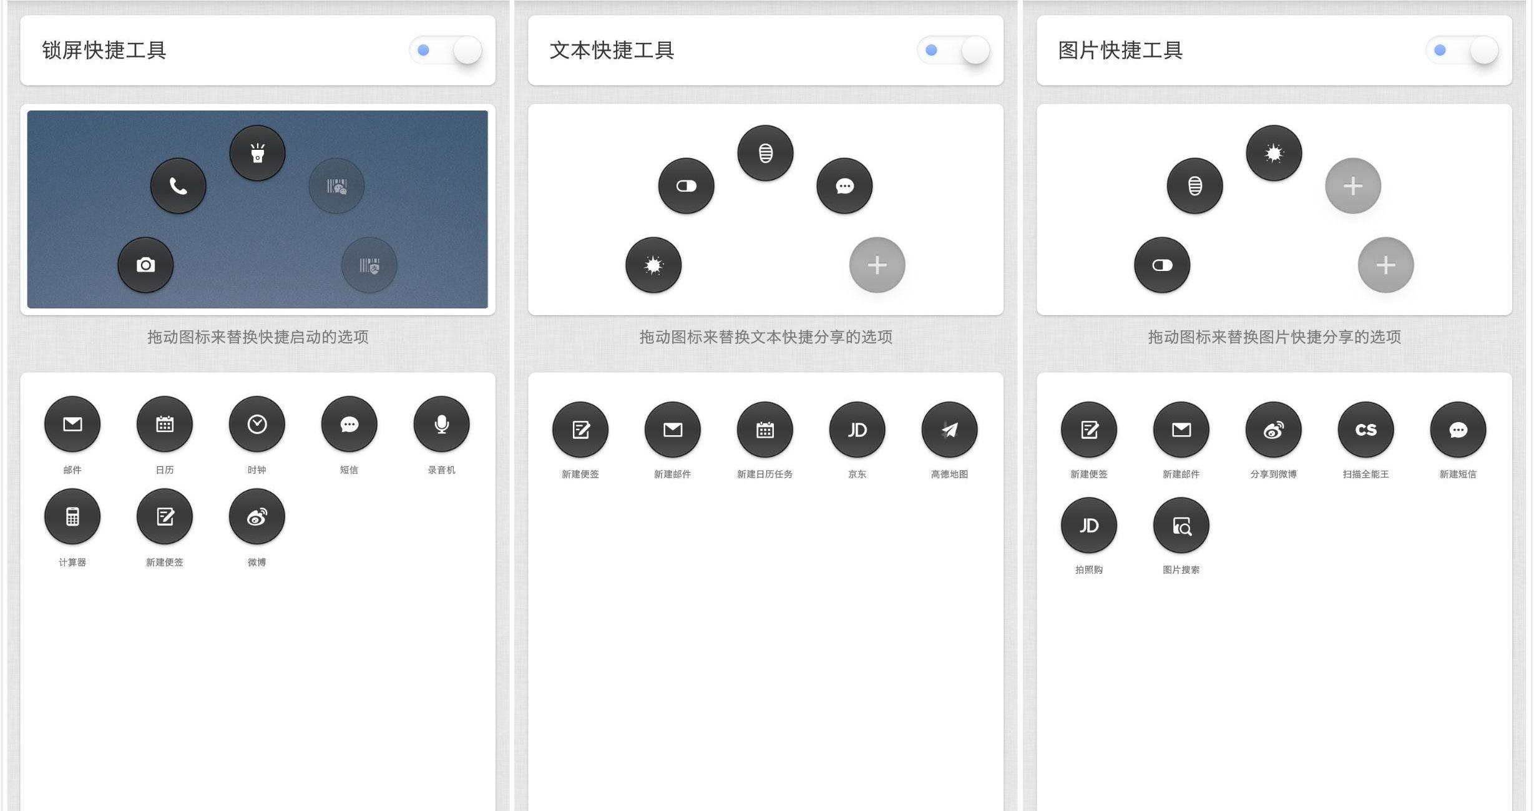Select 新建便签 icon in text tools list

tap(580, 430)
